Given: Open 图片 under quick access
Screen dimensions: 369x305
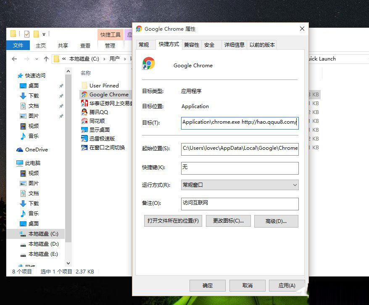Looking at the screenshot, I should click(29, 116).
